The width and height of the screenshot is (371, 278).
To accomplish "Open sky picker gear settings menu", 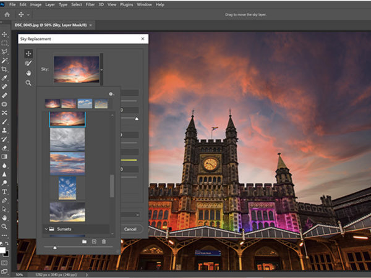I will point(111,94).
